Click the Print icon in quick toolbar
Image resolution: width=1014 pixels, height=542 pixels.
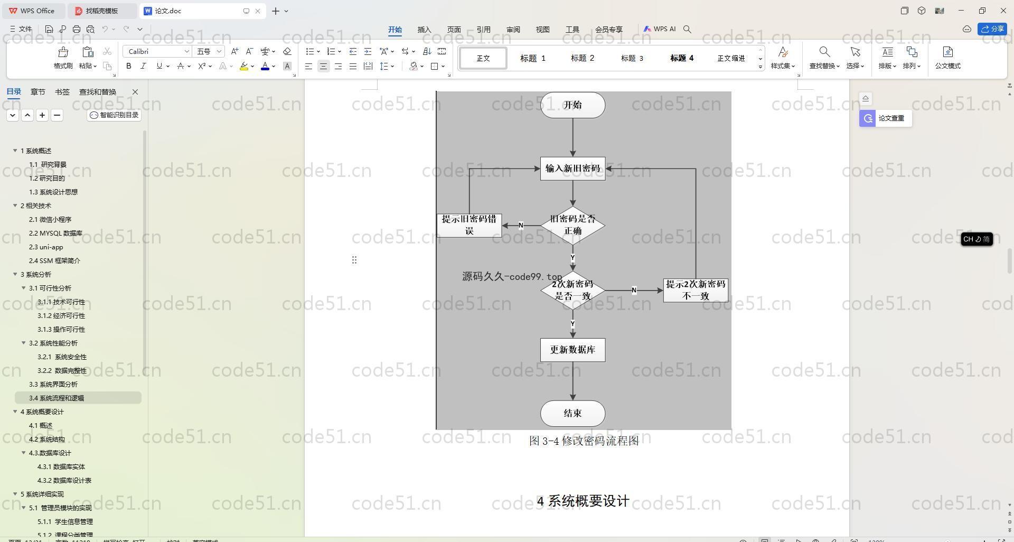tap(77, 29)
